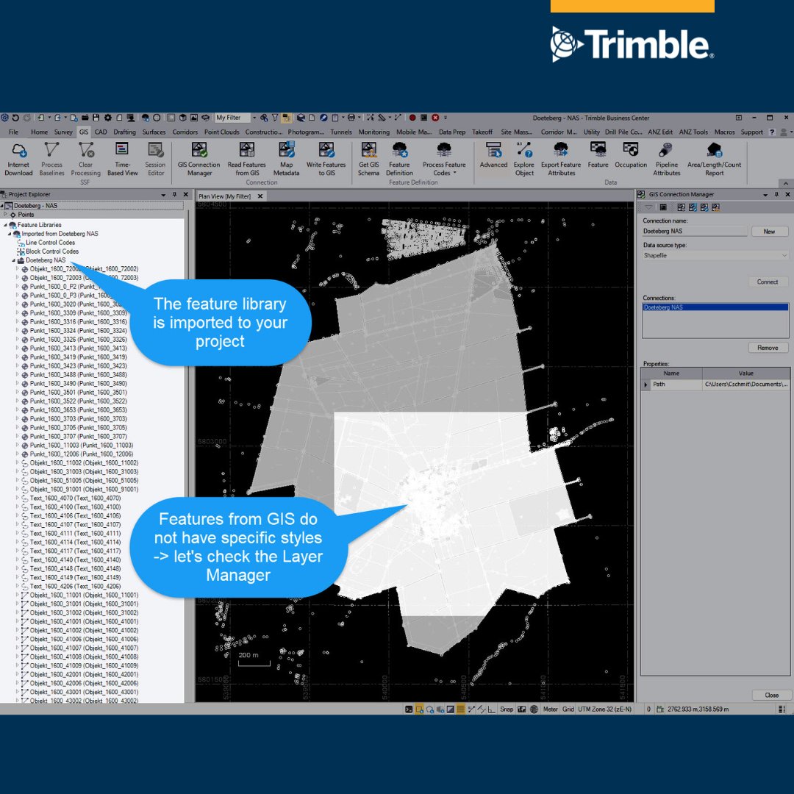This screenshot has width=794, height=794.
Task: Open Process Feature Codes dropdown arrow
Action: 455,174
